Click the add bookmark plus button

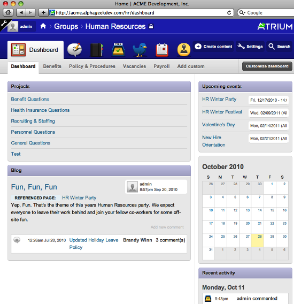43,13
